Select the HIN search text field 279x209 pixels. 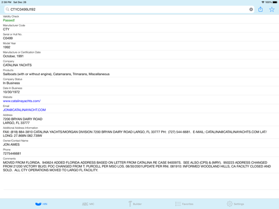click(x=129, y=10)
